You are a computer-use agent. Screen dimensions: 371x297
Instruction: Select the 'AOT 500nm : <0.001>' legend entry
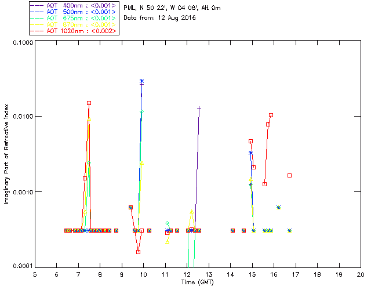74,12
